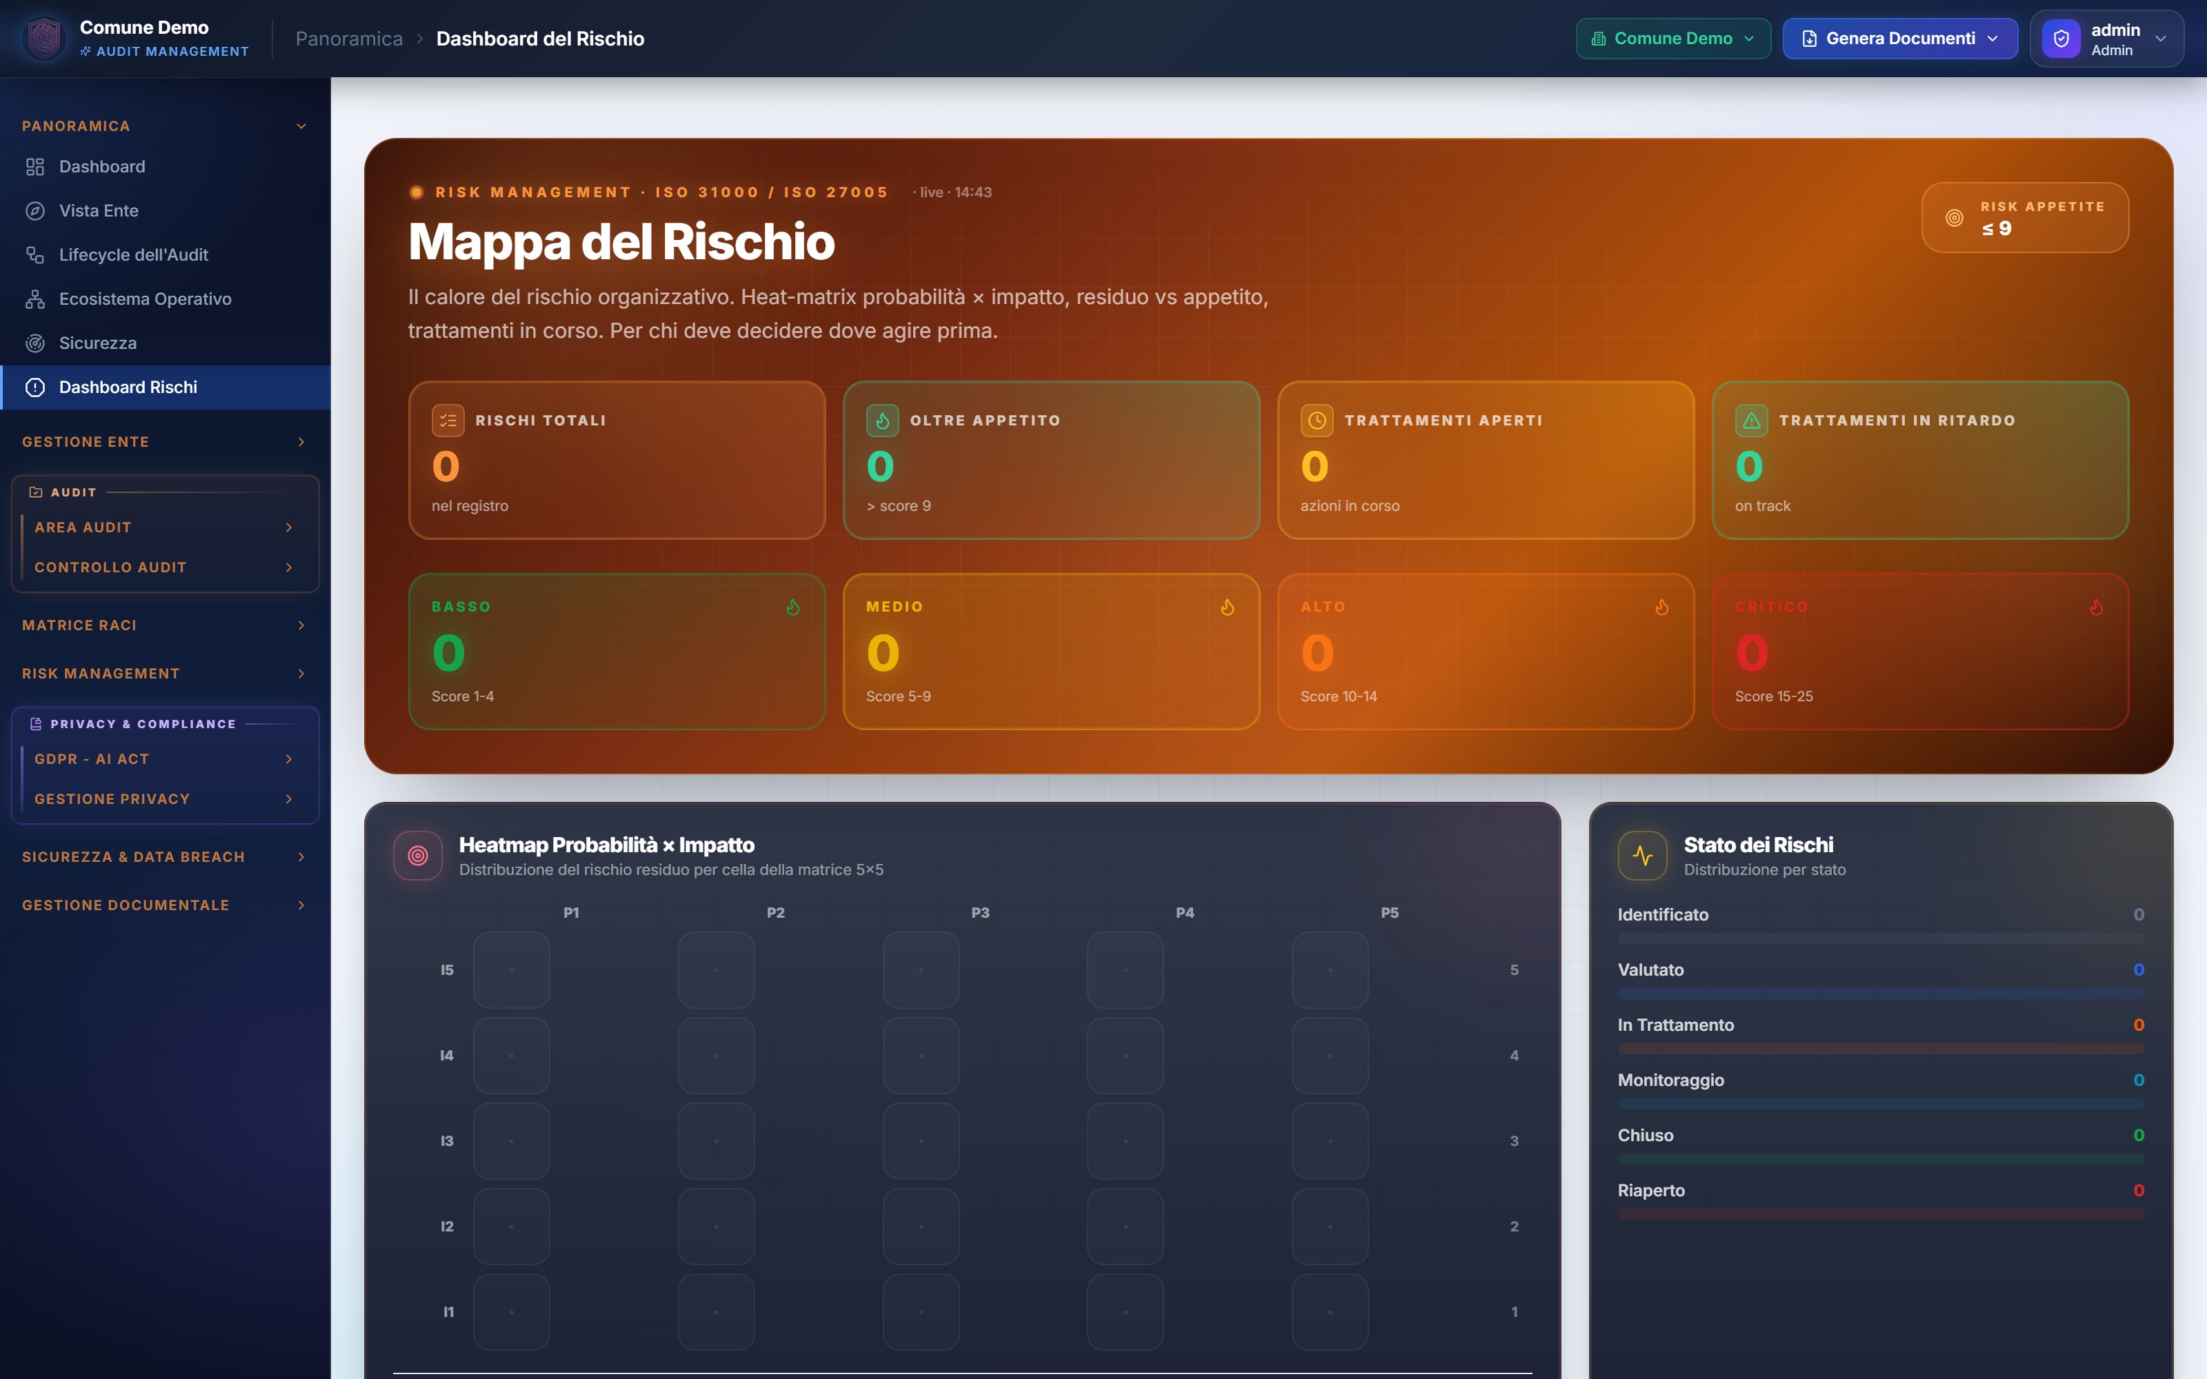2207x1379 pixels.
Task: Click the Comune Demo logo emblem
Action: (43, 39)
